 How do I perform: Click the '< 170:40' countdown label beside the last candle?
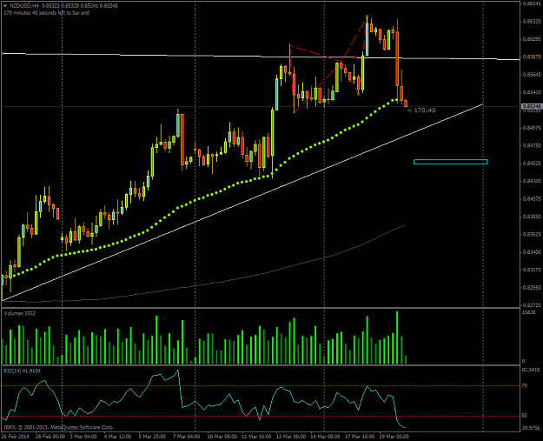421,110
